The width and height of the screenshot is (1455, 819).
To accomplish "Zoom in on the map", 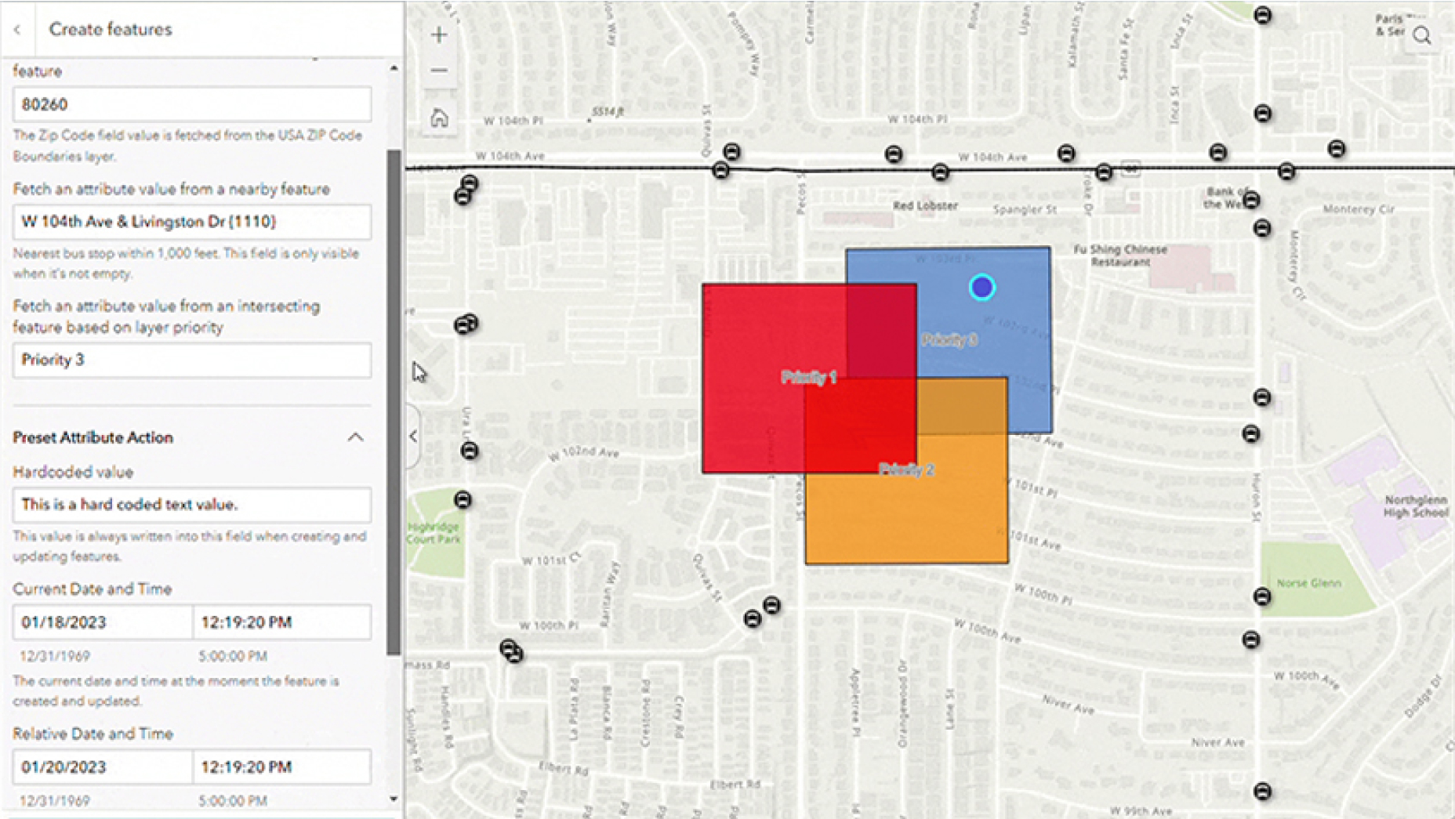I will tap(439, 34).
